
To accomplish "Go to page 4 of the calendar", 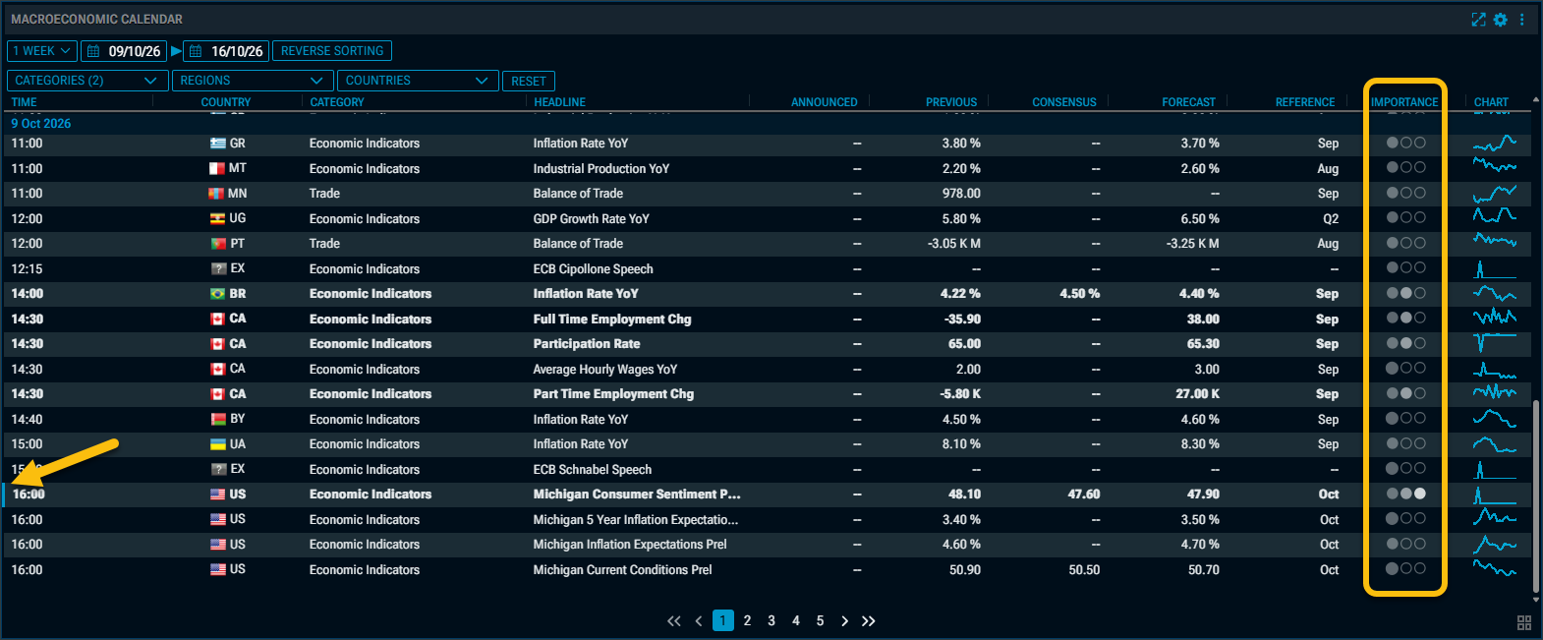I will (x=796, y=621).
